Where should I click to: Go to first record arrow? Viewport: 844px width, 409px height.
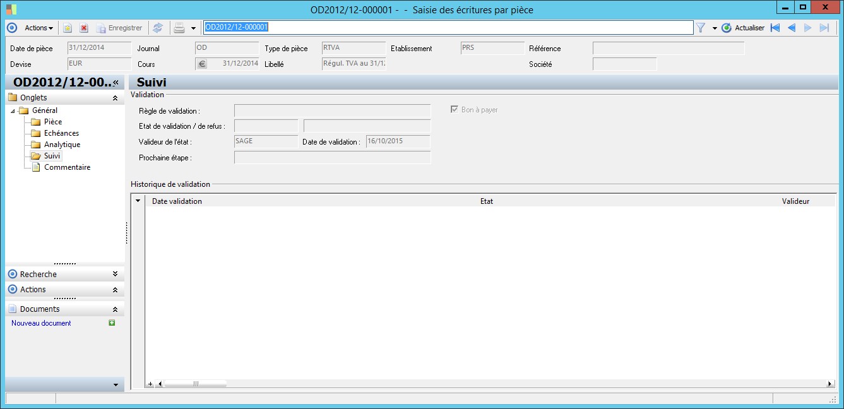click(x=775, y=28)
